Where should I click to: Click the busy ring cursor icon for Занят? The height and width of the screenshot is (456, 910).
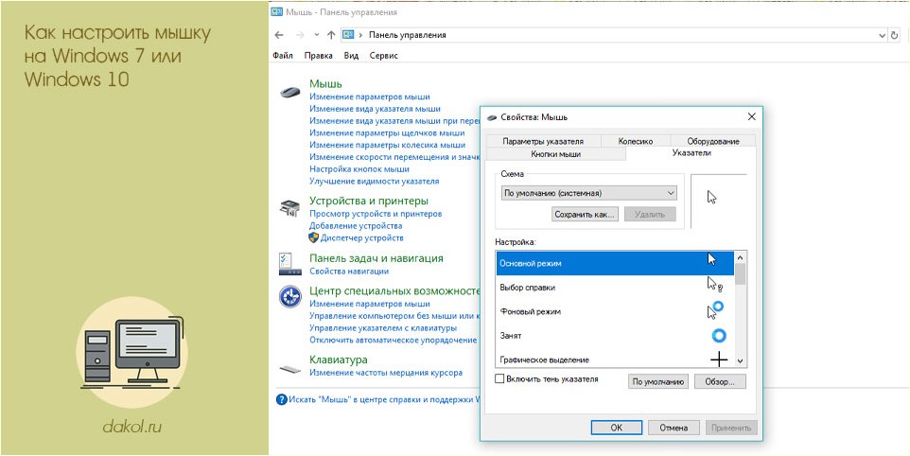click(x=719, y=335)
